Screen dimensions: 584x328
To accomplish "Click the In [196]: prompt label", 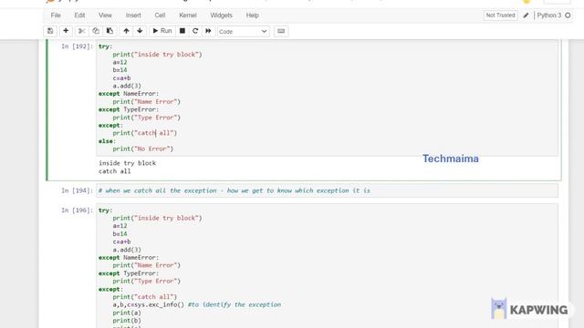I will click(77, 210).
